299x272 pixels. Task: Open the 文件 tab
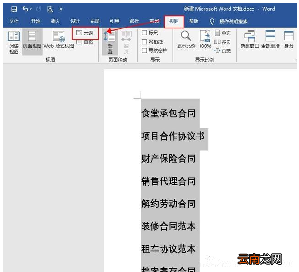pos(14,21)
